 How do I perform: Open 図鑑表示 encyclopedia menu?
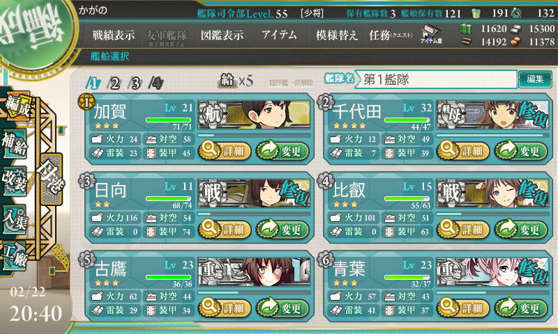(222, 35)
